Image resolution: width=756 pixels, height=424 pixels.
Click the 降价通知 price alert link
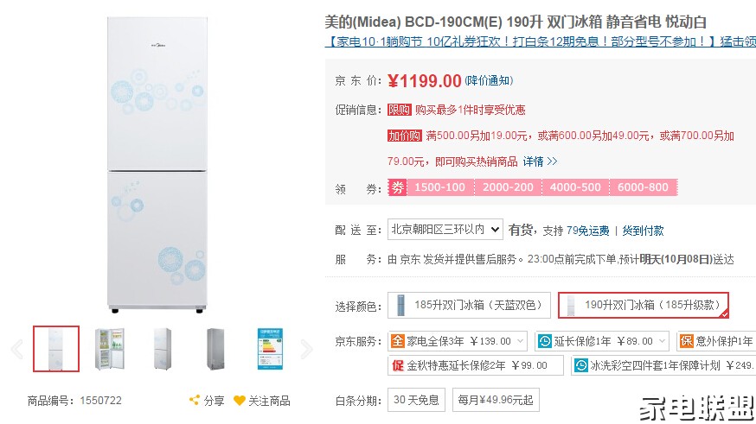click(489, 81)
